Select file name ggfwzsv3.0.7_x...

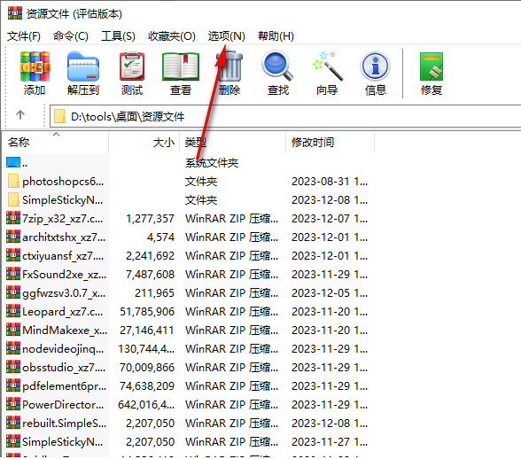tap(64, 292)
